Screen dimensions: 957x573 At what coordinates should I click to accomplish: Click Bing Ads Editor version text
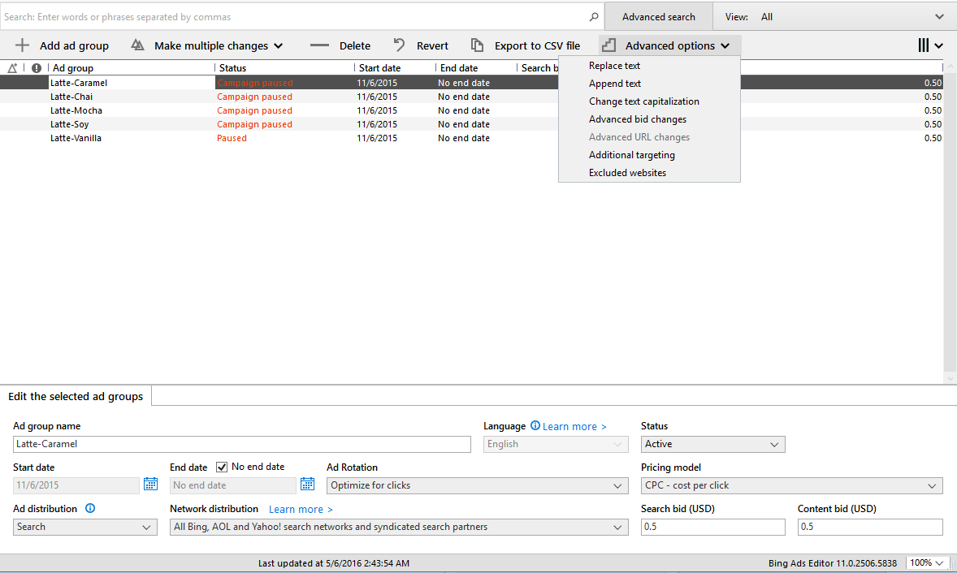[x=833, y=563]
